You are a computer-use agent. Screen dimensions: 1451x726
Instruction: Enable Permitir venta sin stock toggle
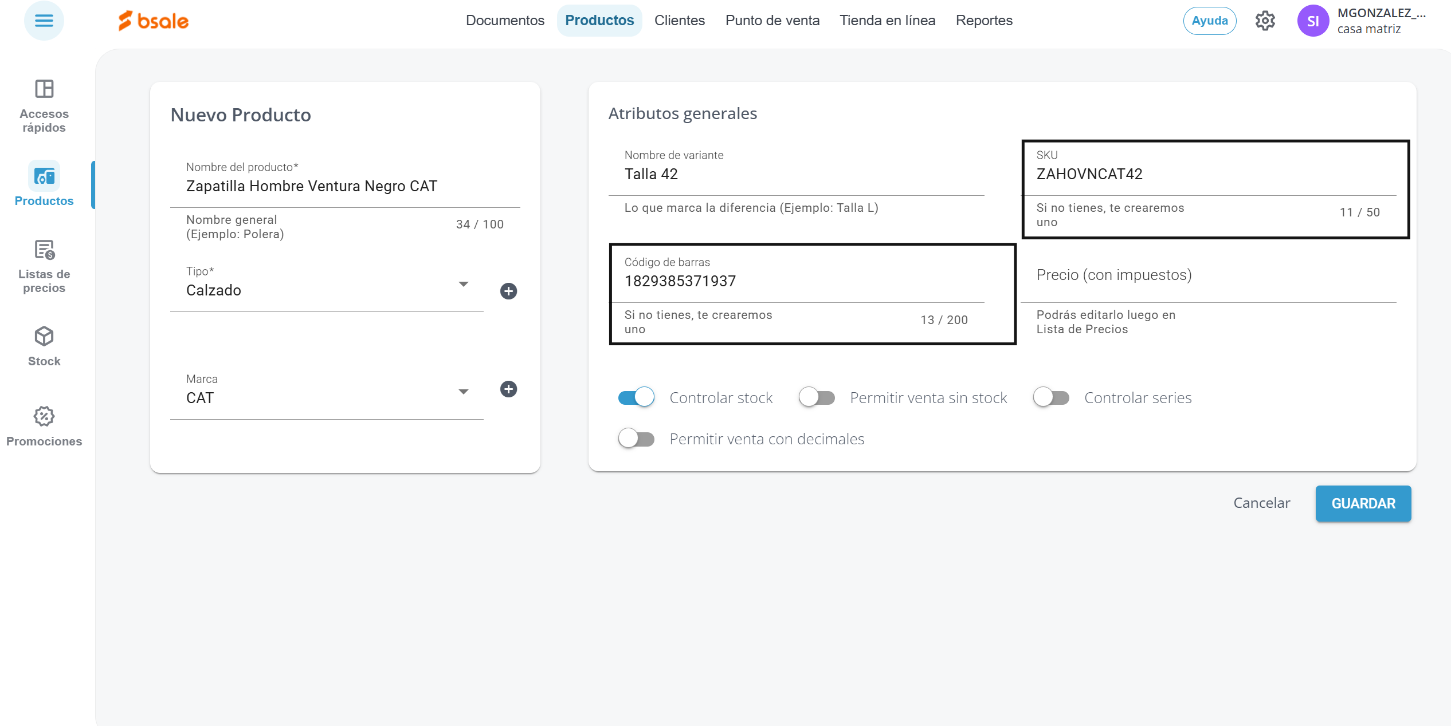817,397
